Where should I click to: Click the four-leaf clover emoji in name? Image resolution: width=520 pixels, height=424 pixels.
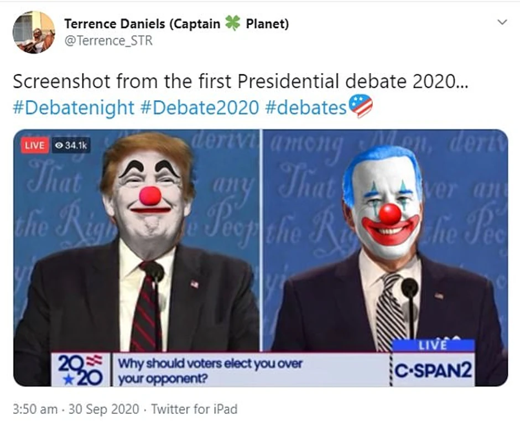click(232, 23)
